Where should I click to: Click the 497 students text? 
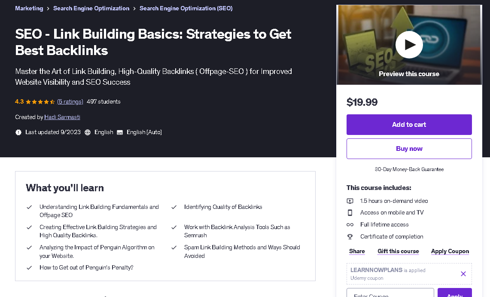click(103, 101)
